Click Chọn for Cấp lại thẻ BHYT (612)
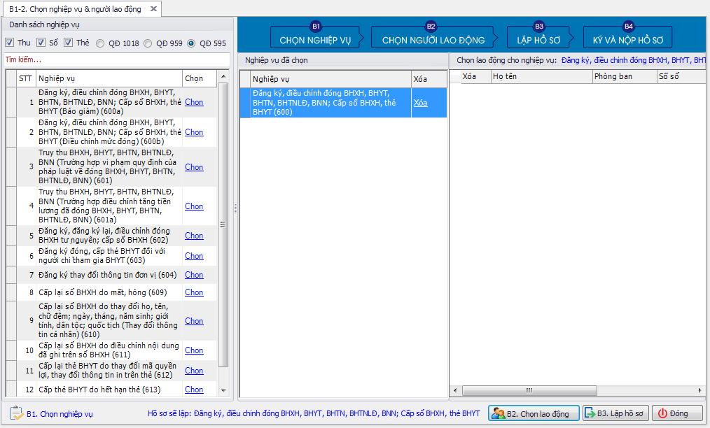 [x=194, y=371]
